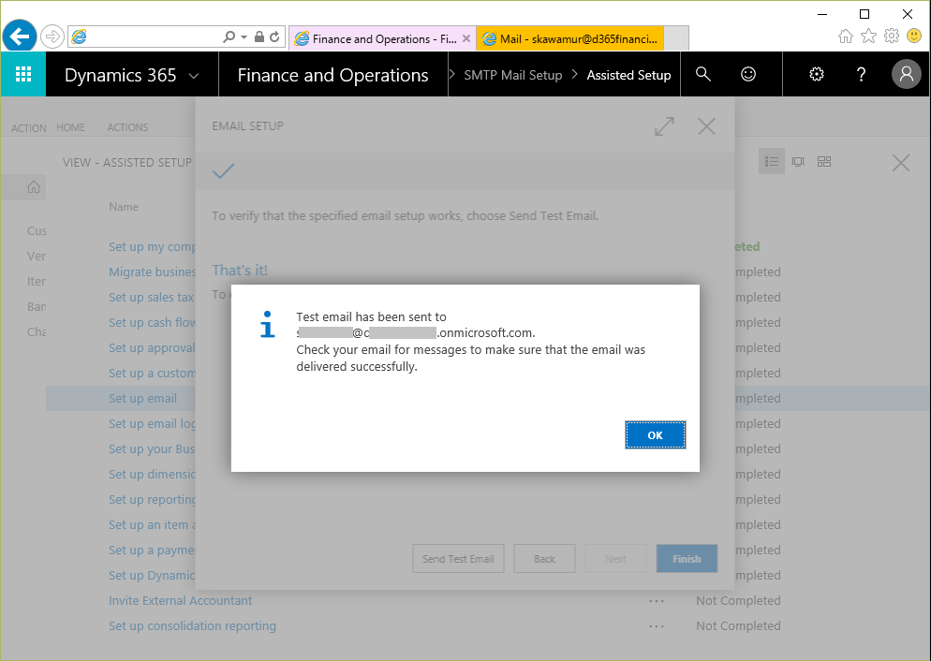This screenshot has height=661, width=931.
Task: Switch to list view layout icon
Action: (x=772, y=161)
